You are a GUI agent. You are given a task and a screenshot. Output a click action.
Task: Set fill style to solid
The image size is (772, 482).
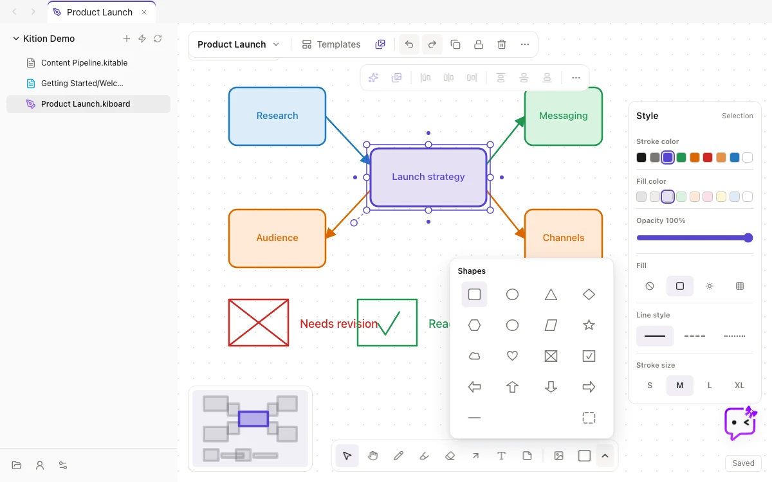point(680,286)
